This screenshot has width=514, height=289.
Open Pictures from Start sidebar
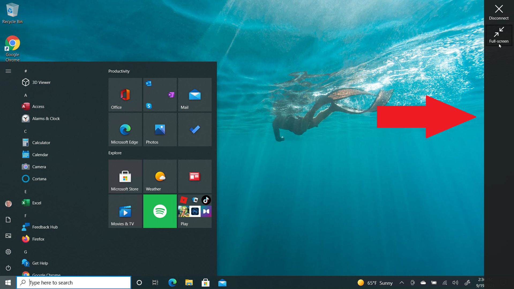[x=8, y=236]
